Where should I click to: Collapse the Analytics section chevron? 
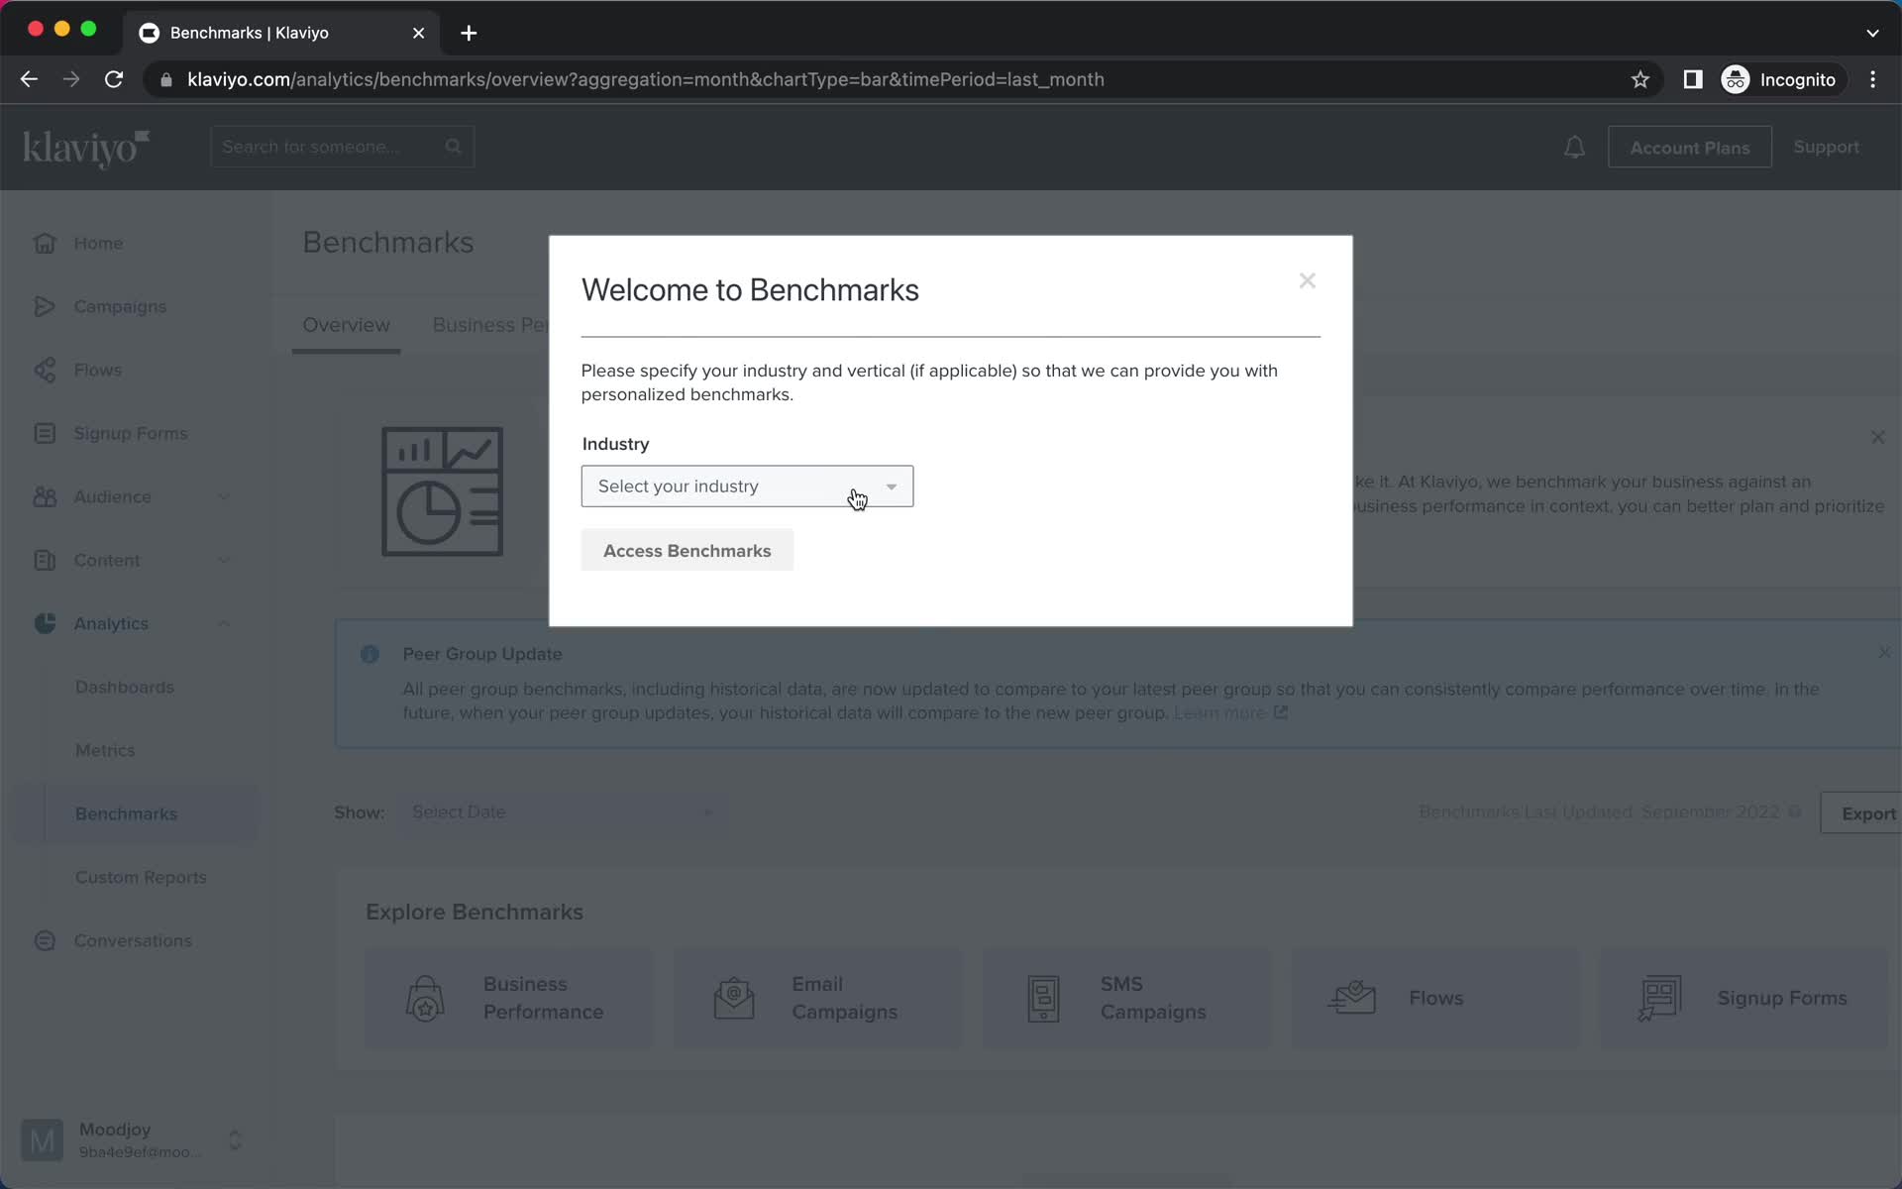point(224,623)
